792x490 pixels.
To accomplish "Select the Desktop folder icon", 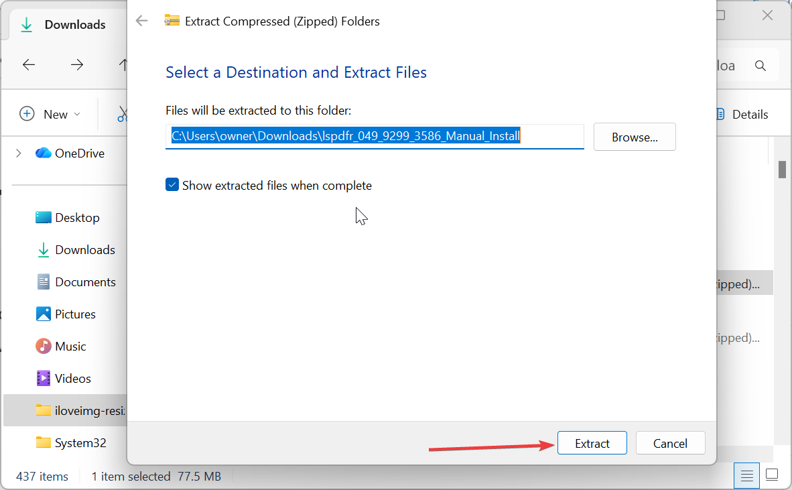I will [x=44, y=218].
